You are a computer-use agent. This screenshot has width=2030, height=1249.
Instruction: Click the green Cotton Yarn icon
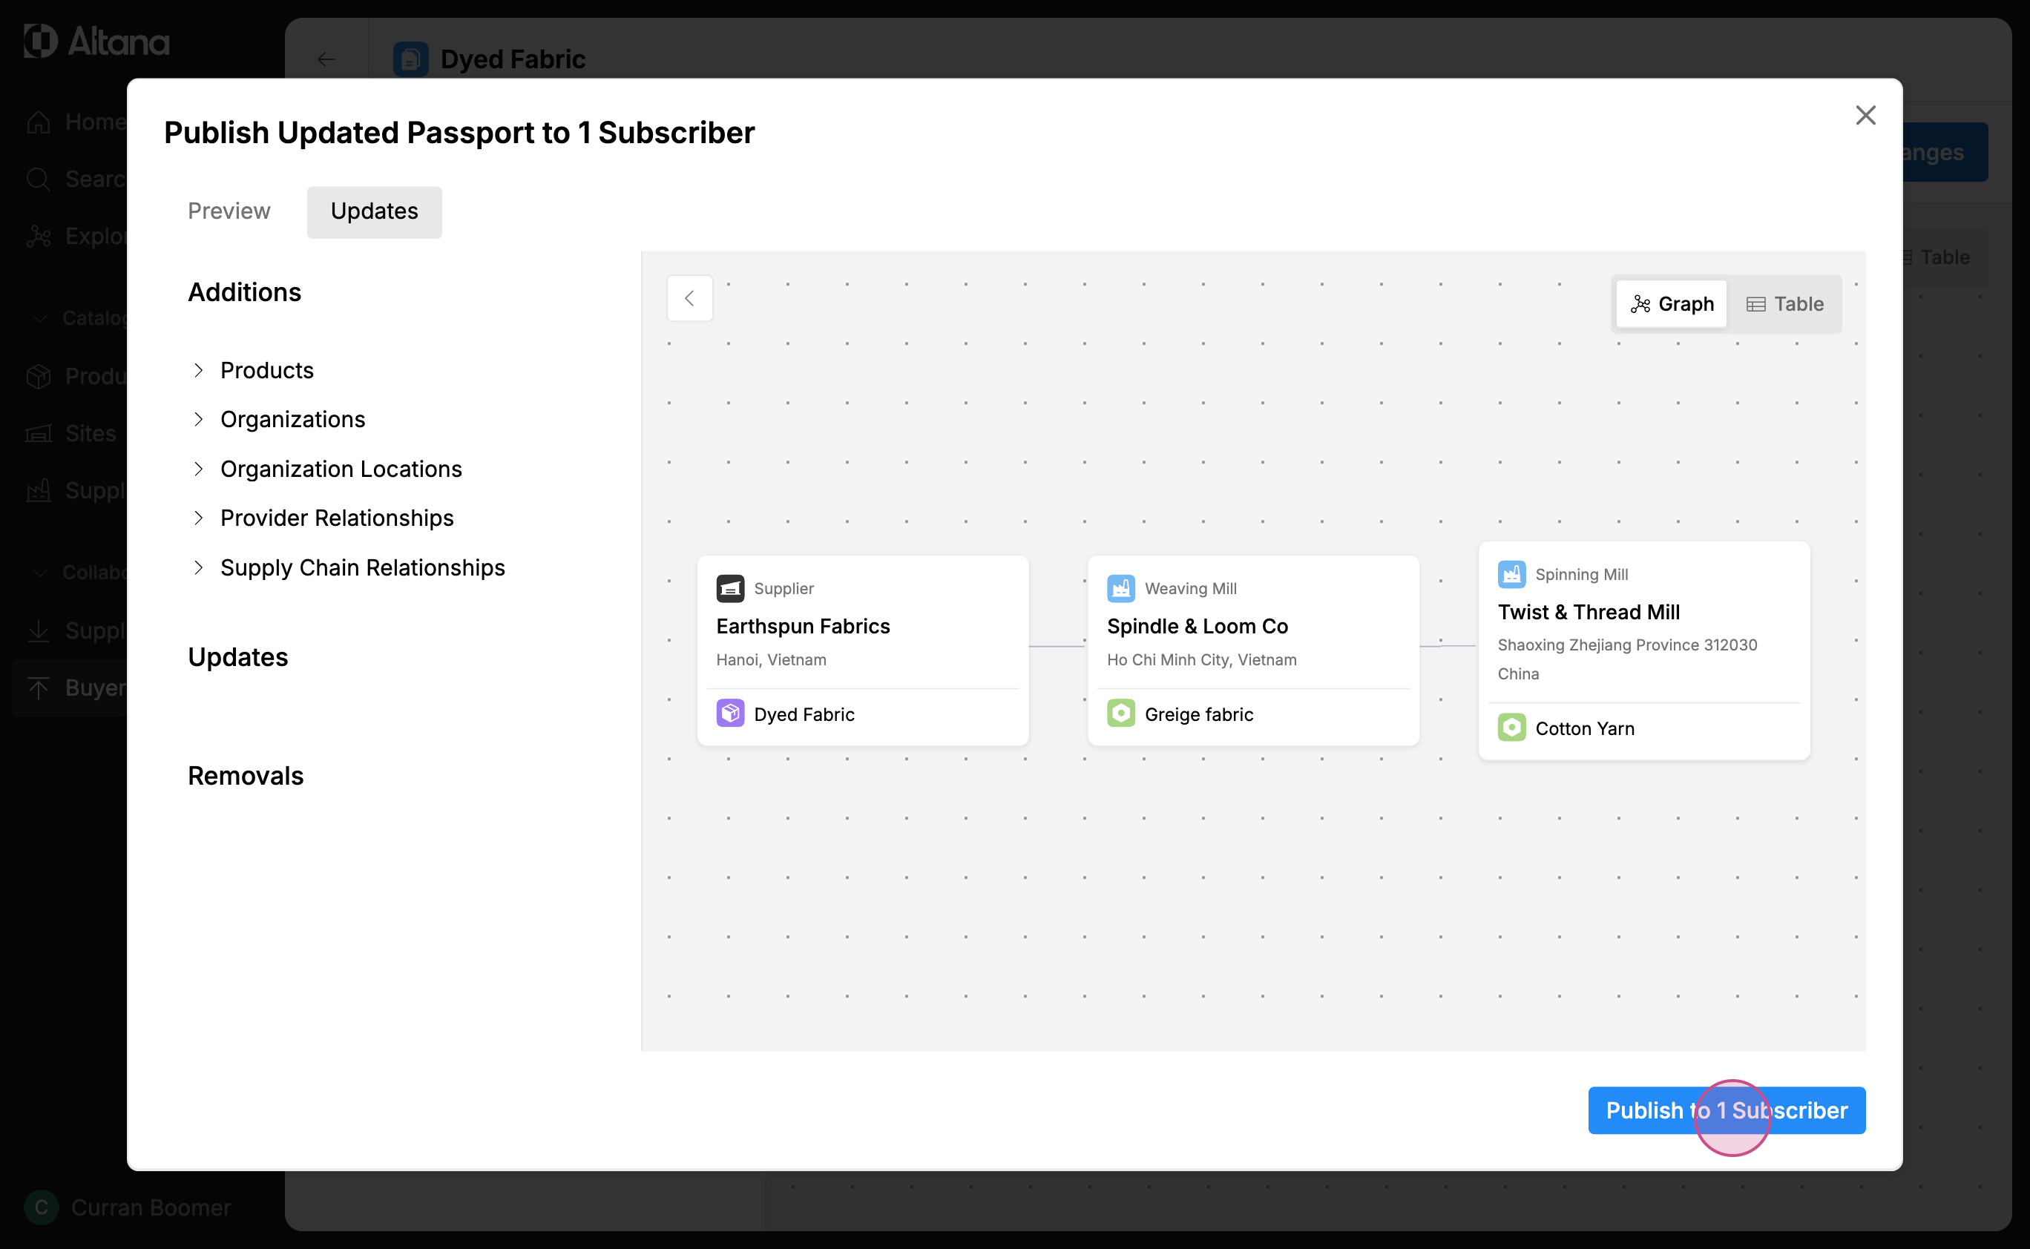1511,728
